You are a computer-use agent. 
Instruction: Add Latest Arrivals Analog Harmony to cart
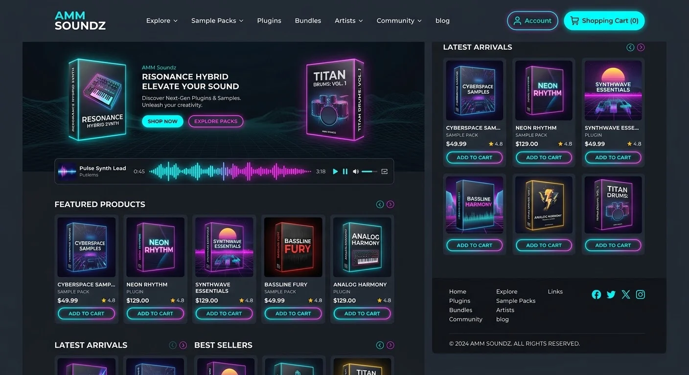544,245
